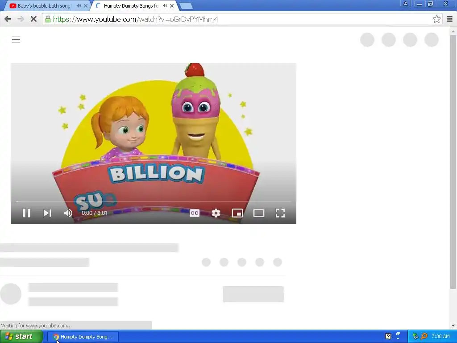This screenshot has height=343, width=457.
Task: Pause the video with the pause button
Action: click(26, 213)
